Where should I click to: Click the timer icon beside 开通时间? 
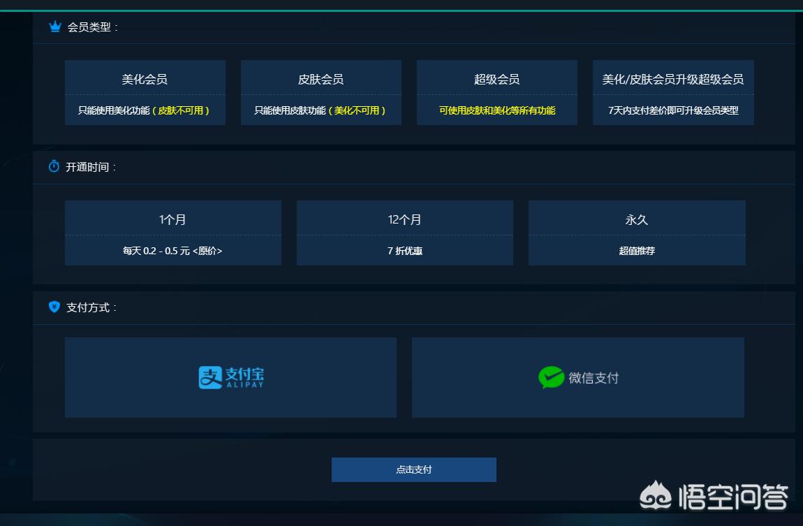[54, 166]
